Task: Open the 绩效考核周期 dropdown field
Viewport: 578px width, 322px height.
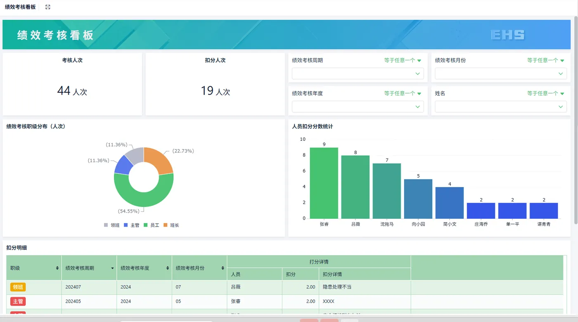Action: [358, 73]
